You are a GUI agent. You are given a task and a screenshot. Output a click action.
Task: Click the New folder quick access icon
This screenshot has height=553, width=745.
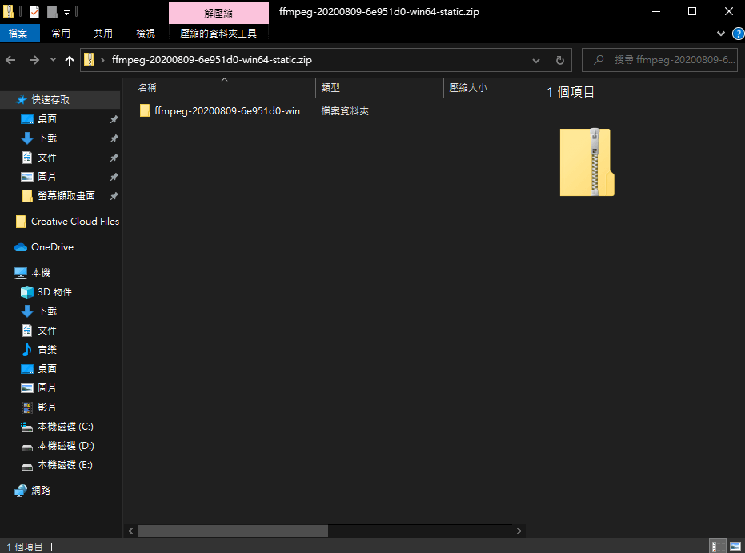click(52, 12)
